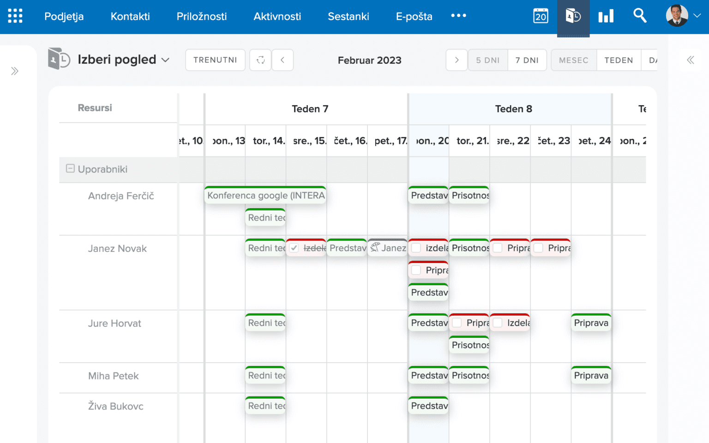This screenshot has height=443, width=709.
Task: Open the Konferenca google event
Action: pyautogui.click(x=265, y=196)
